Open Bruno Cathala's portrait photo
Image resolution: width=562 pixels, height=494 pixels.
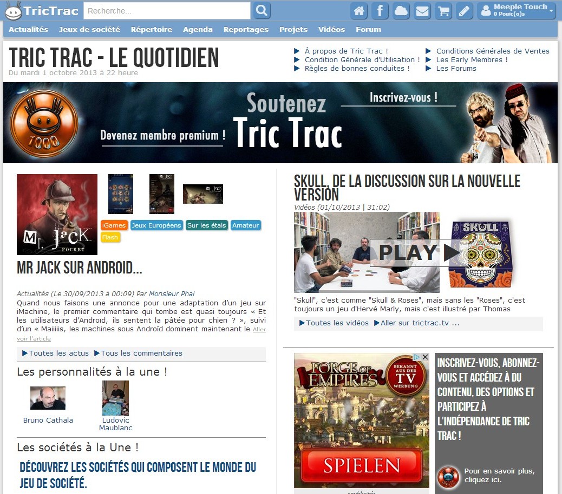click(48, 398)
